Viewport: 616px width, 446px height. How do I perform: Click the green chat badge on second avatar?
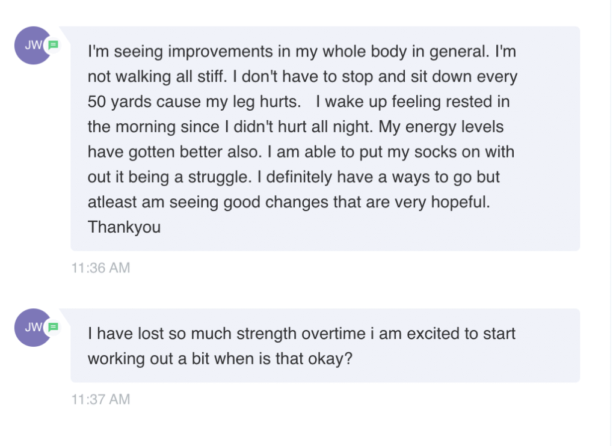[53, 327]
